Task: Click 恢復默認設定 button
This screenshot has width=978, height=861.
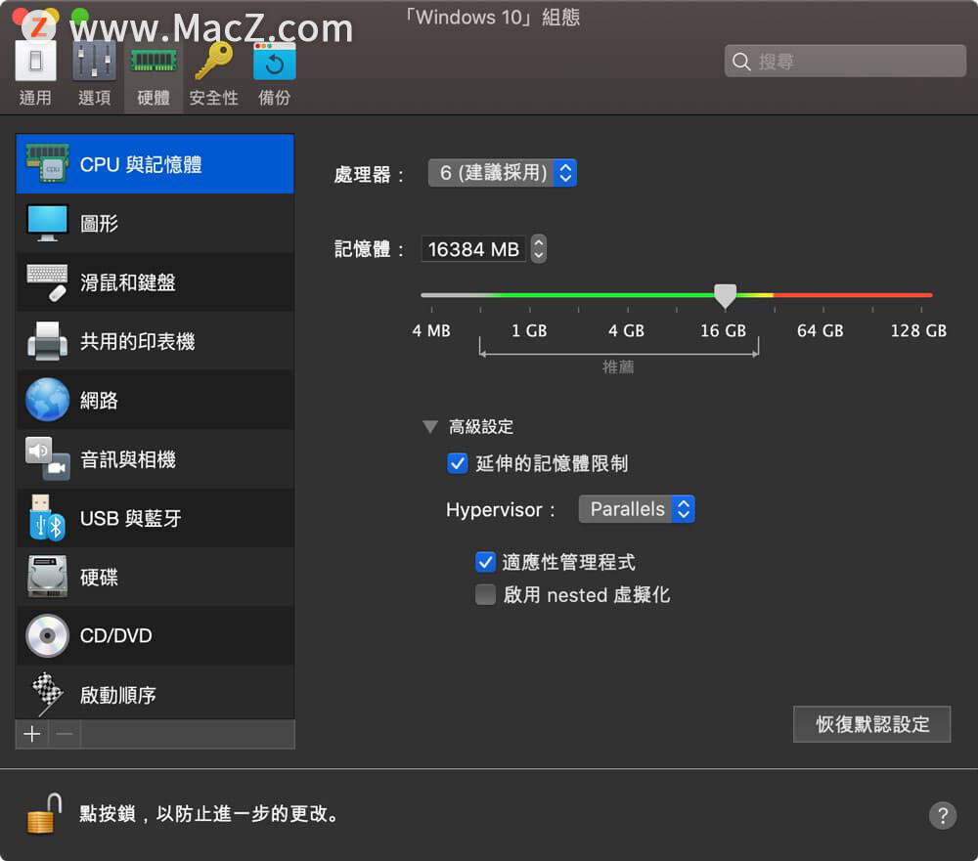Action: (871, 724)
